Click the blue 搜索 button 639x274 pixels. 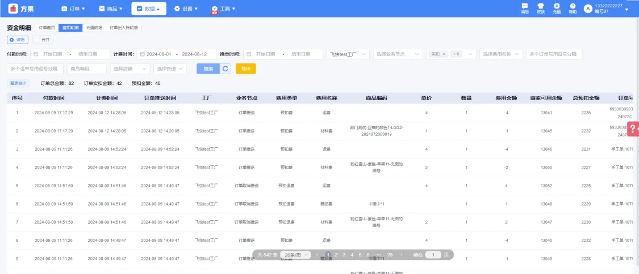pyautogui.click(x=208, y=68)
